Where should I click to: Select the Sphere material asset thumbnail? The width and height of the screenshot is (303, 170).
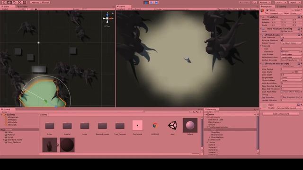click(190, 126)
